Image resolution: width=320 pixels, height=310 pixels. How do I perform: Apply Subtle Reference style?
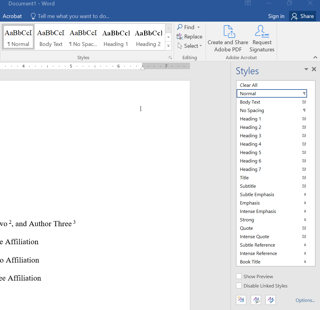272,245
